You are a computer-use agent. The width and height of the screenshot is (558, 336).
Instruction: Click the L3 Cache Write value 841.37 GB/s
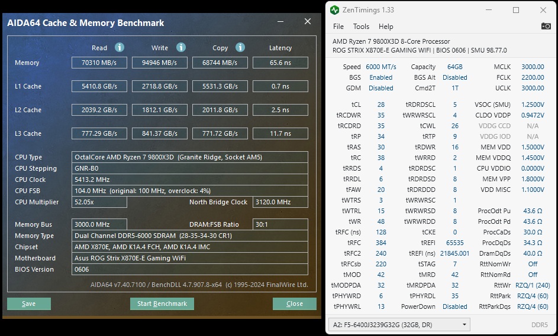(x=159, y=133)
